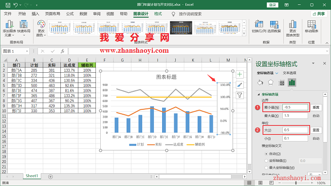
Task: Click the worksheet vertical scrollbar down arrow
Action: 249,172
